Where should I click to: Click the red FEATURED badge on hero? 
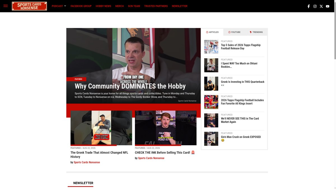click(x=76, y=79)
